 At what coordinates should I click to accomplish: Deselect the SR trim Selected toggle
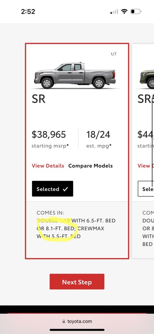(52, 189)
